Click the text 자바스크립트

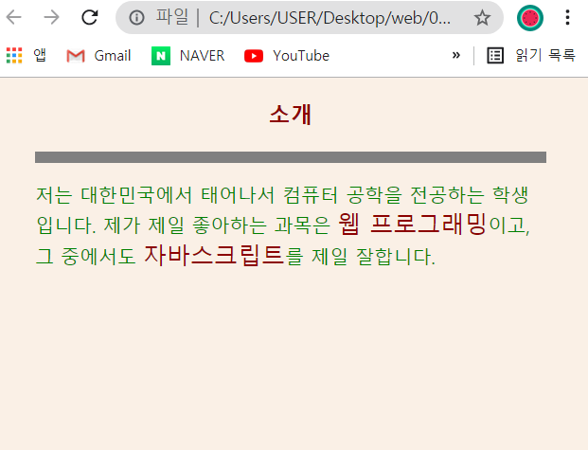pyautogui.click(x=214, y=255)
